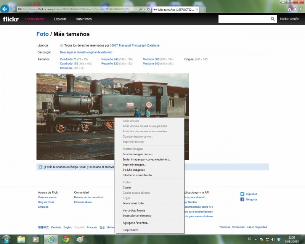Click the Crear cuenta link
Image resolution: width=305 pixels, height=244 pixels.
[35, 19]
